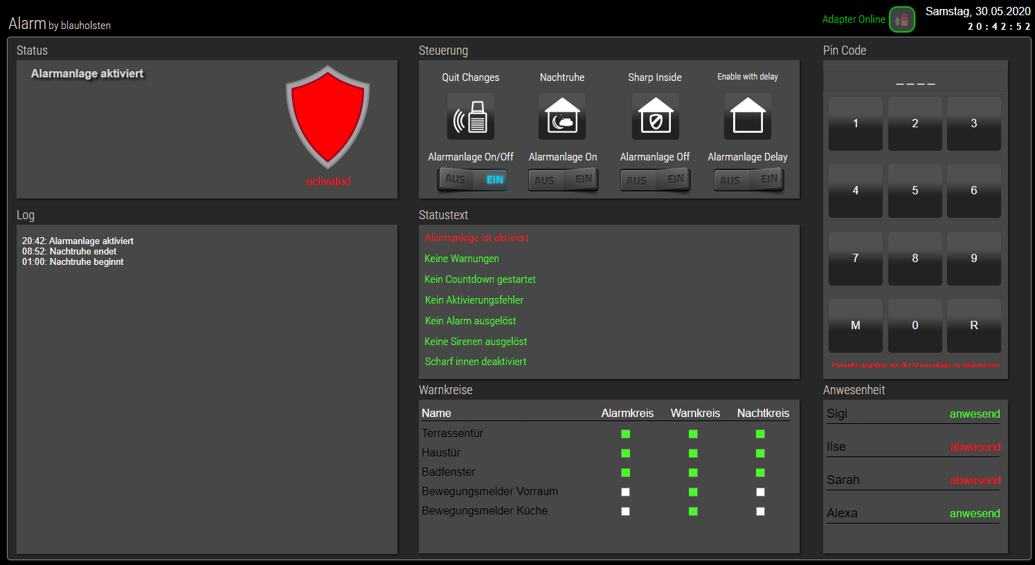Click Ilse's 'abwesend' presence status
1035x565 pixels.
coord(975,447)
